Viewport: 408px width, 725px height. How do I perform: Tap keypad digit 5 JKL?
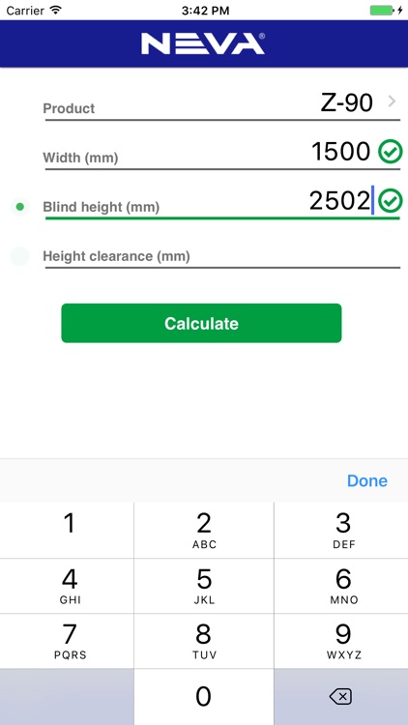tap(204, 586)
